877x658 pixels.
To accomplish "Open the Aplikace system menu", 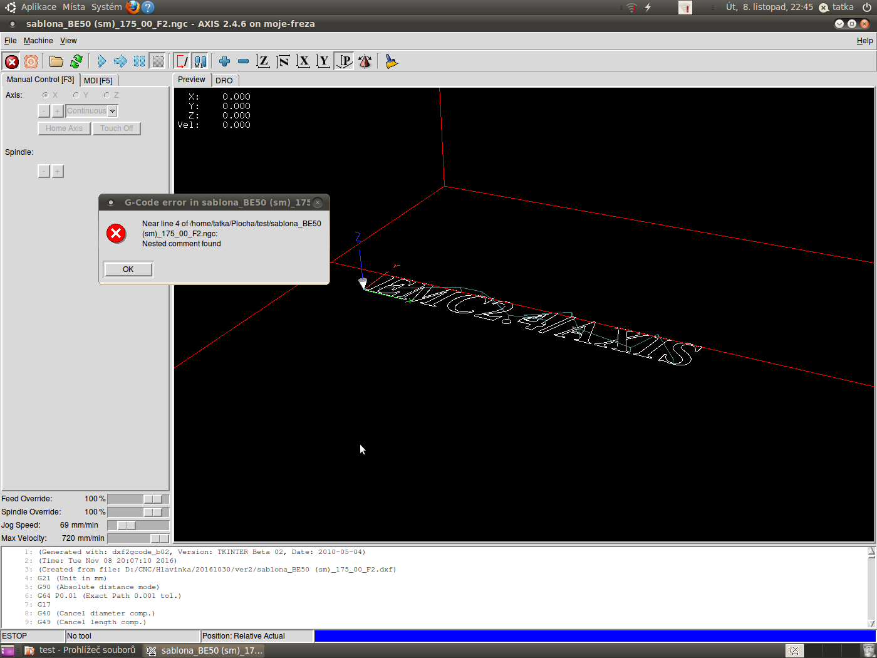I will tap(38, 7).
